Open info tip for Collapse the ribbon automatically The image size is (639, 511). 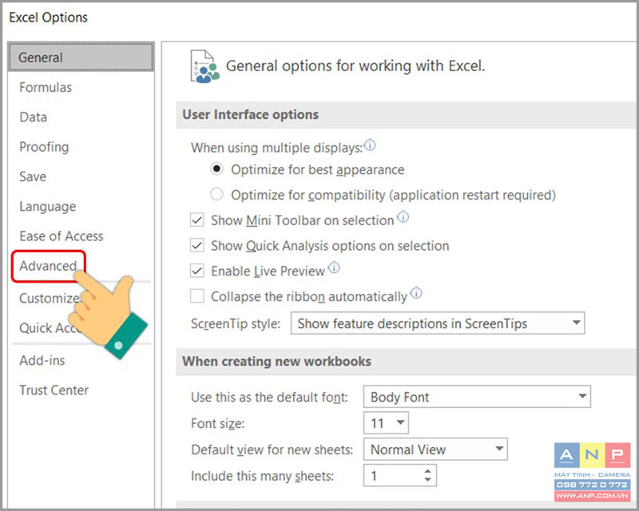tap(416, 293)
